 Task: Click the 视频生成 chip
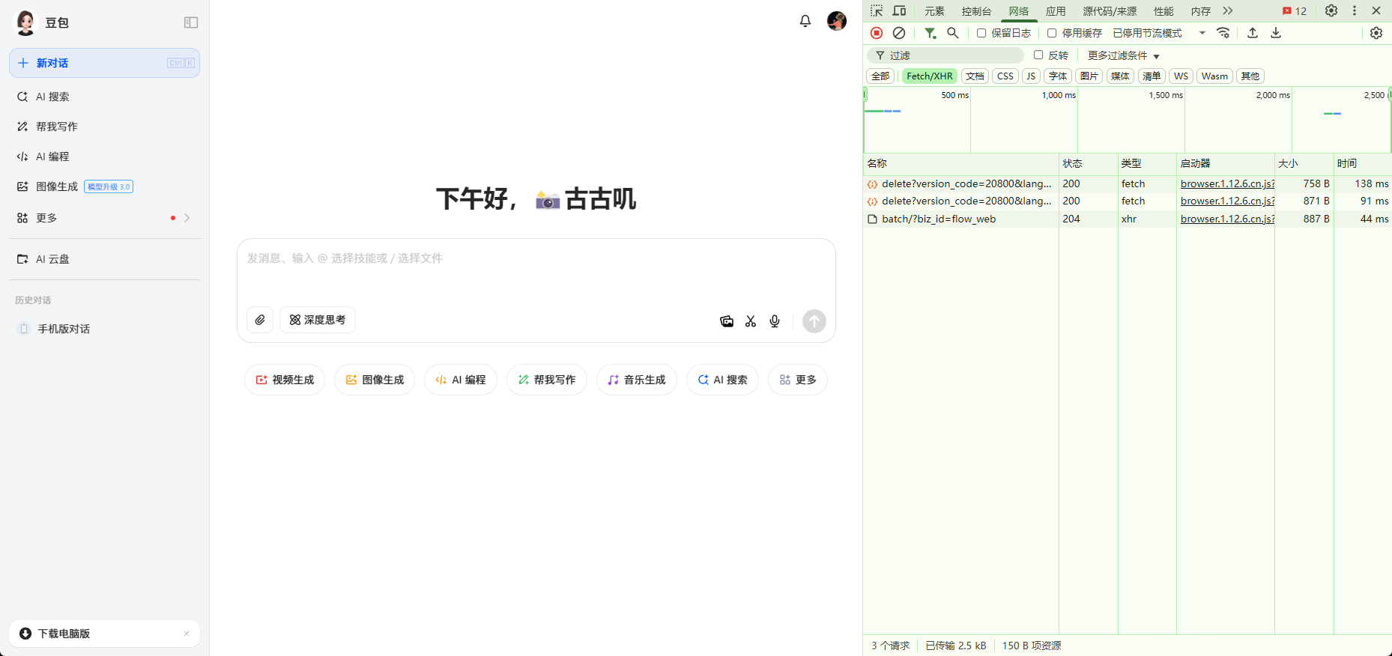click(x=285, y=380)
